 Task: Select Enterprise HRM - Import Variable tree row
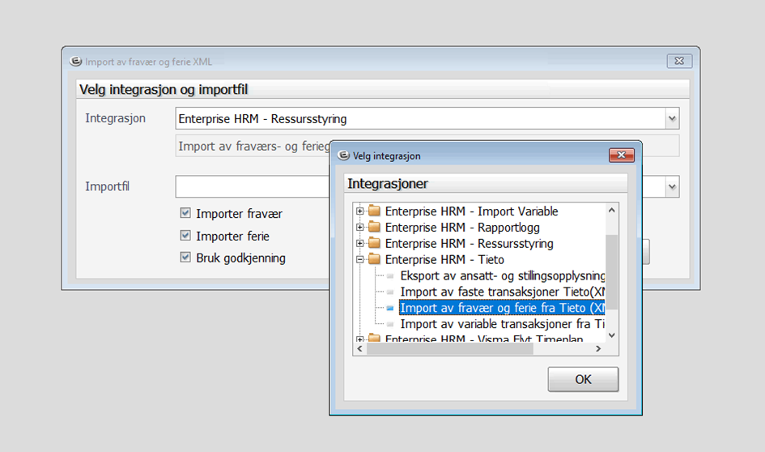[471, 211]
